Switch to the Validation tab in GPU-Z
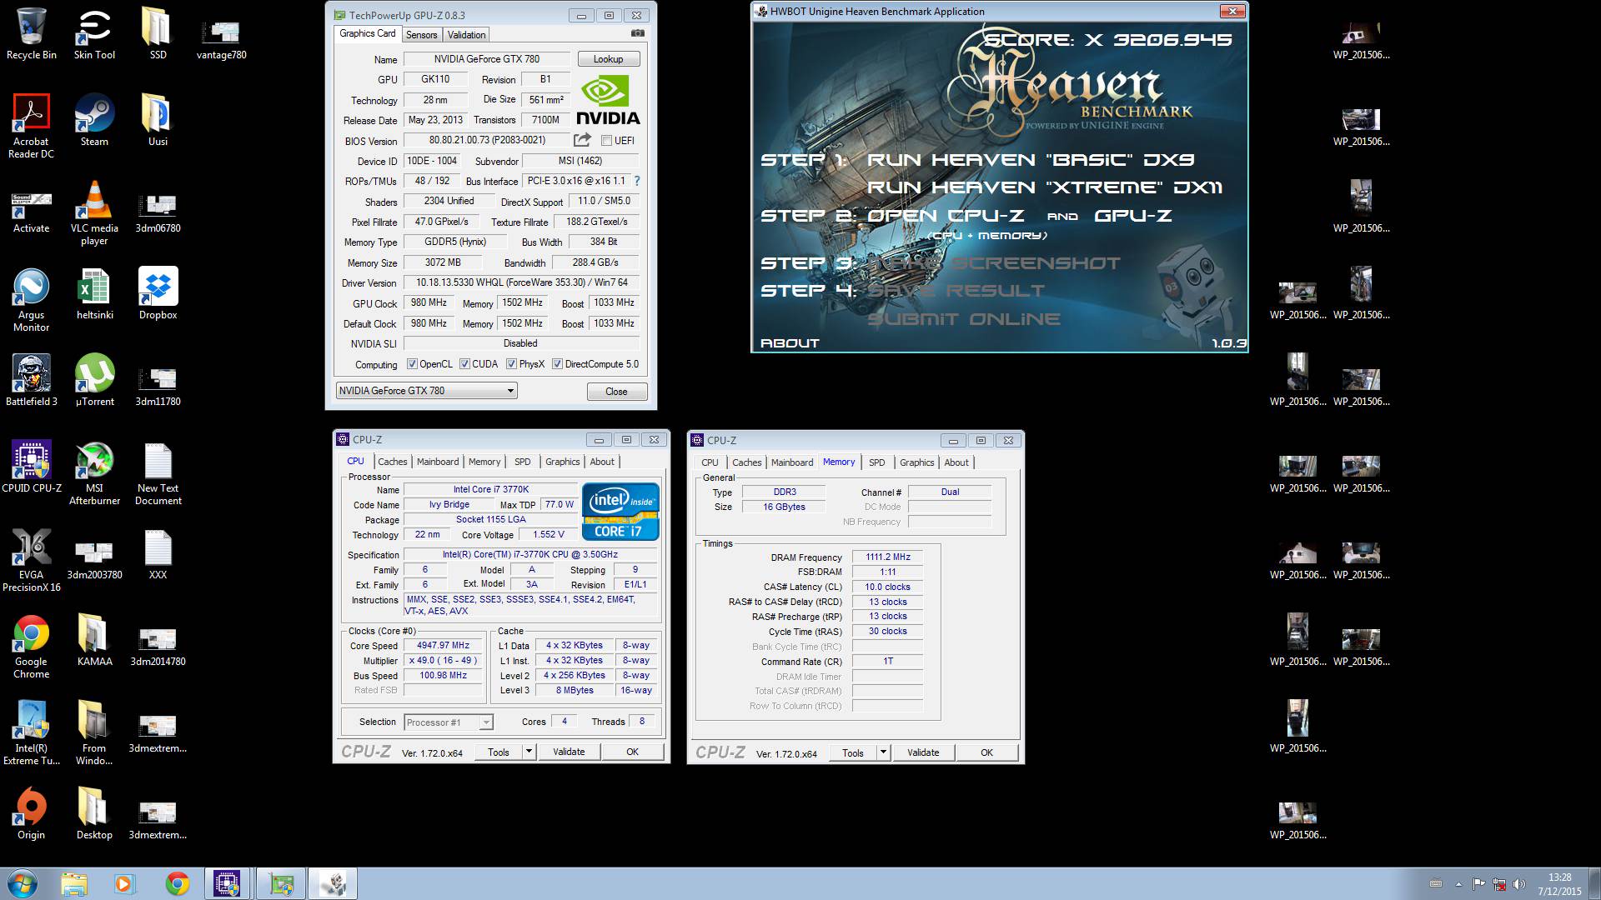 coord(466,35)
